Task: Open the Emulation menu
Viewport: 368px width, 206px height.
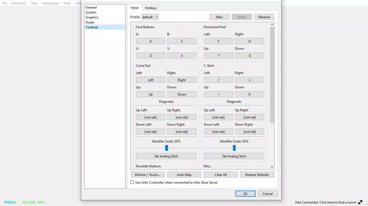Action: coord(19,3)
